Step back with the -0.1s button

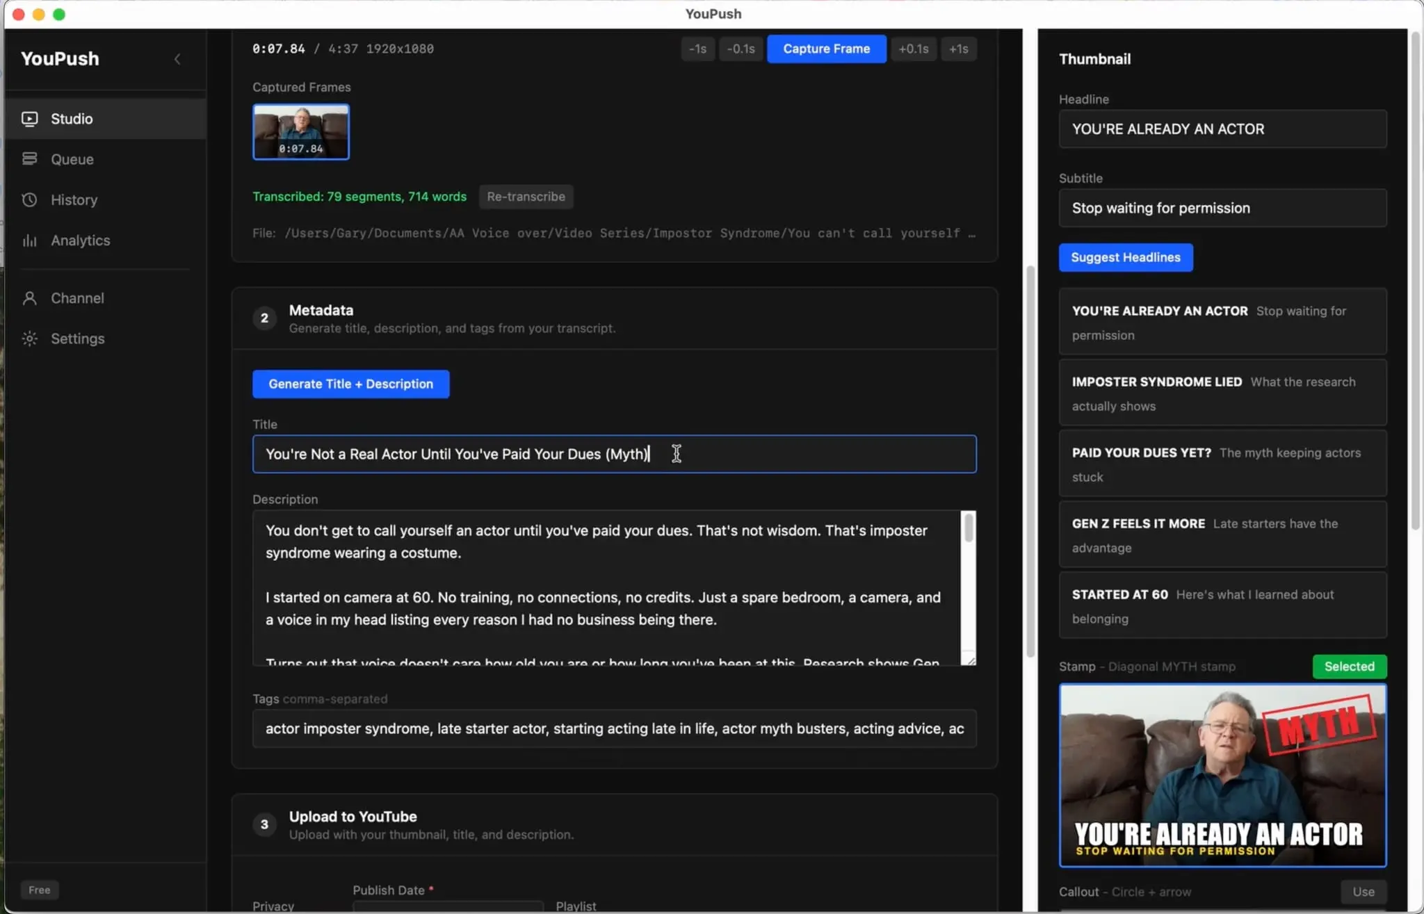pos(741,49)
